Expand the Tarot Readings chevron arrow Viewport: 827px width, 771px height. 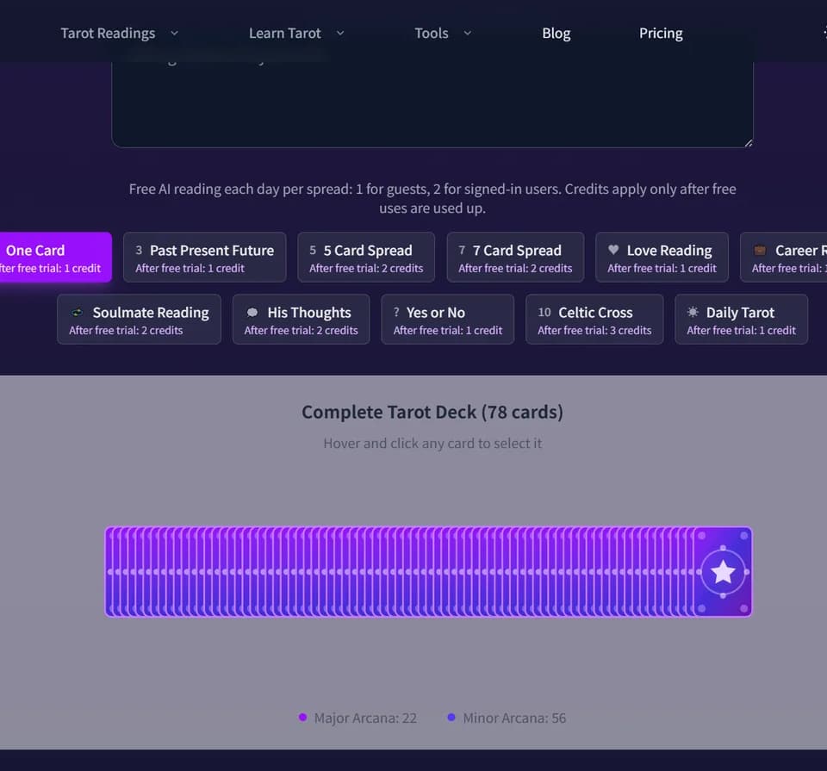click(174, 34)
